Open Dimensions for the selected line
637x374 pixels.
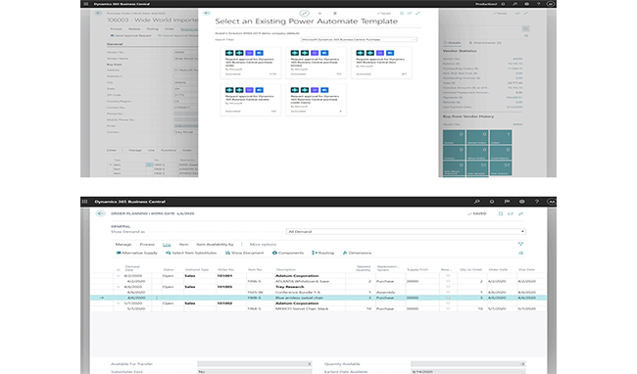(x=357, y=253)
